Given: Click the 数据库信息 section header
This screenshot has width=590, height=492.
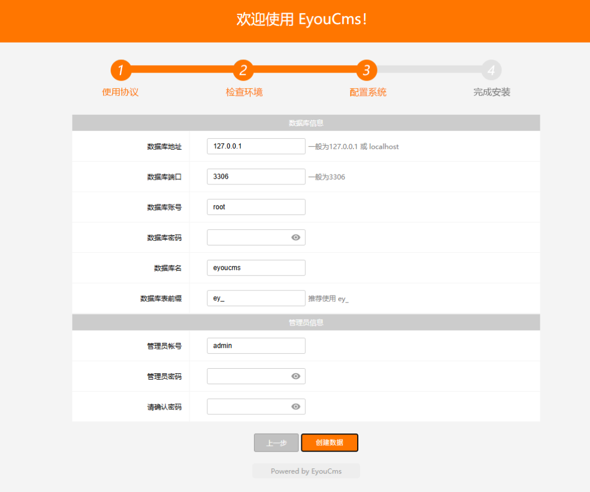Looking at the screenshot, I should [x=306, y=123].
